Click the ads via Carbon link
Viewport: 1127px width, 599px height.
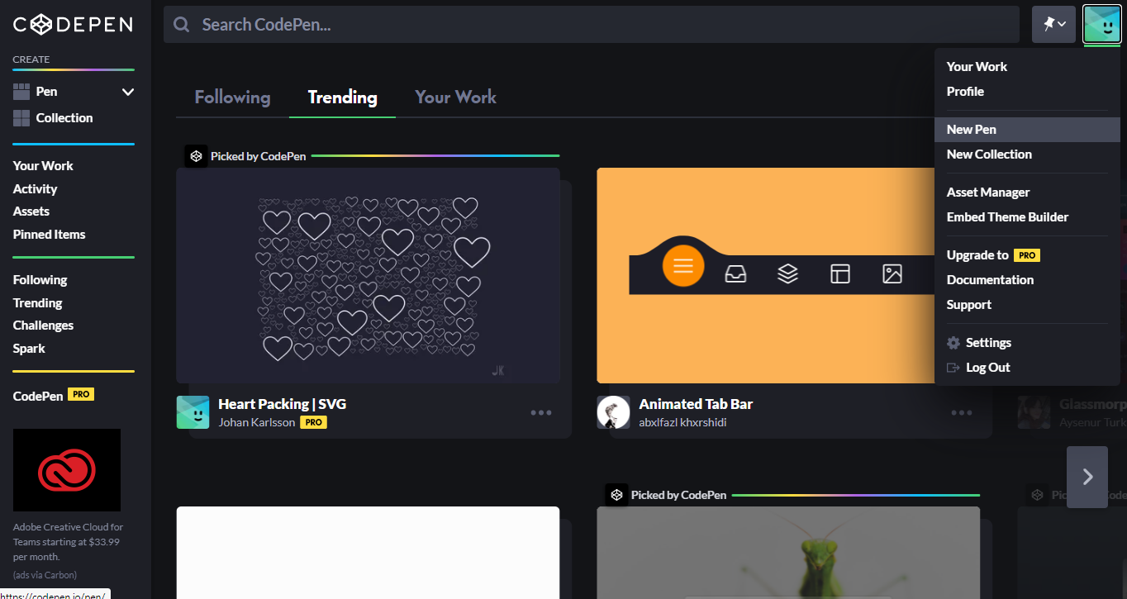tap(45, 575)
